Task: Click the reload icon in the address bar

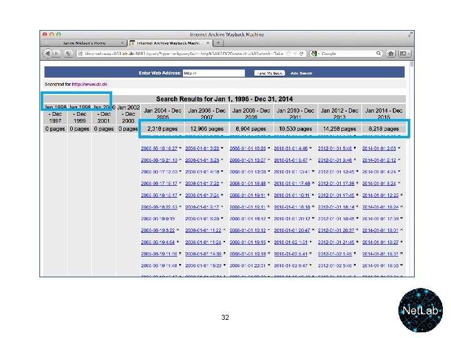Action: tap(301, 54)
